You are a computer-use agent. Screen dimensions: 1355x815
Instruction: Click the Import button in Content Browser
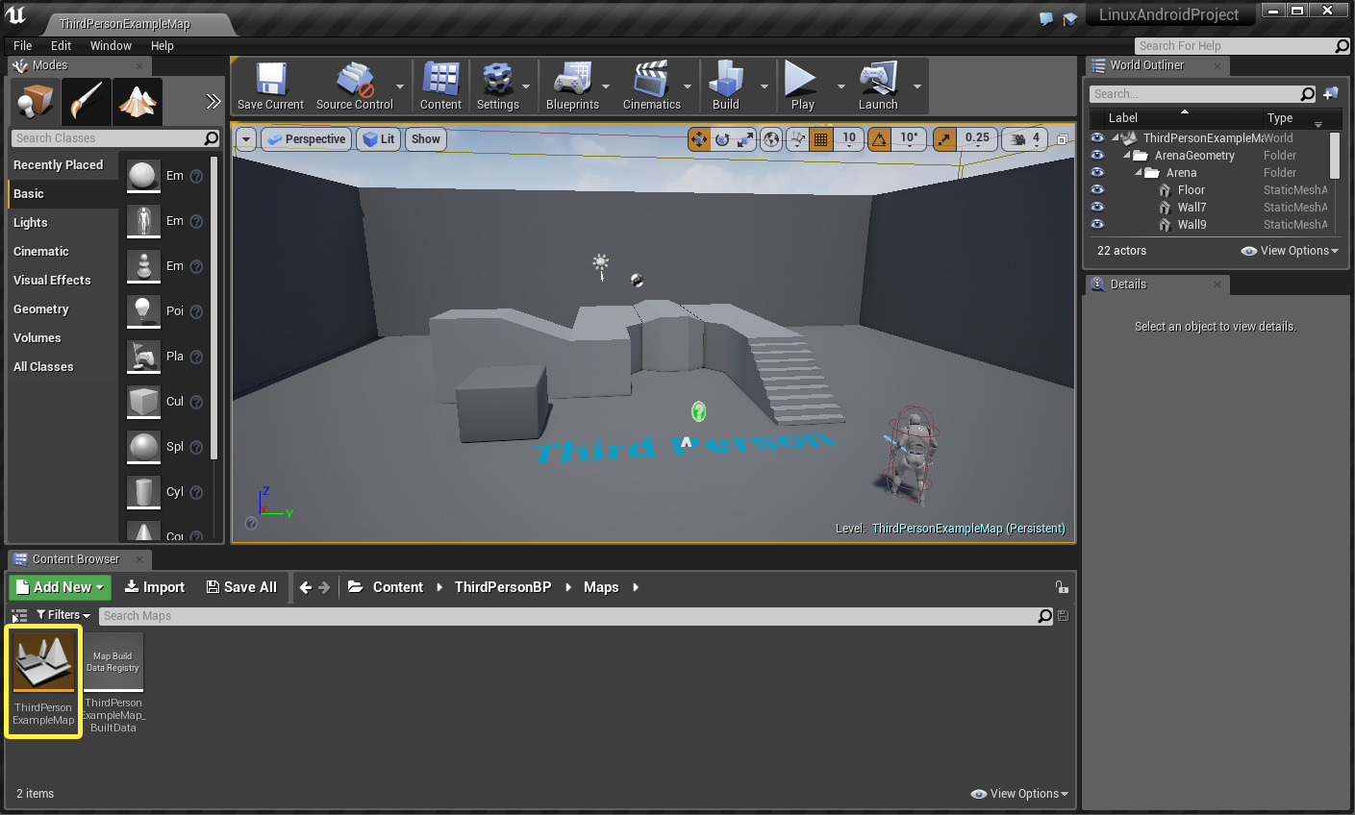coord(155,587)
